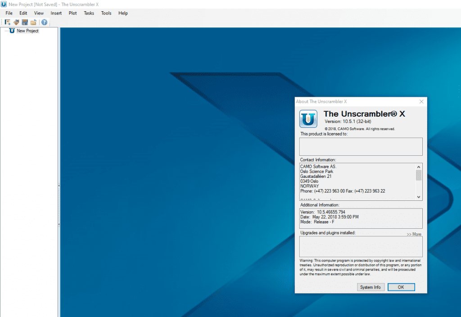Click the Help question mark toolbar icon
This screenshot has width=461, height=317.
43,22
